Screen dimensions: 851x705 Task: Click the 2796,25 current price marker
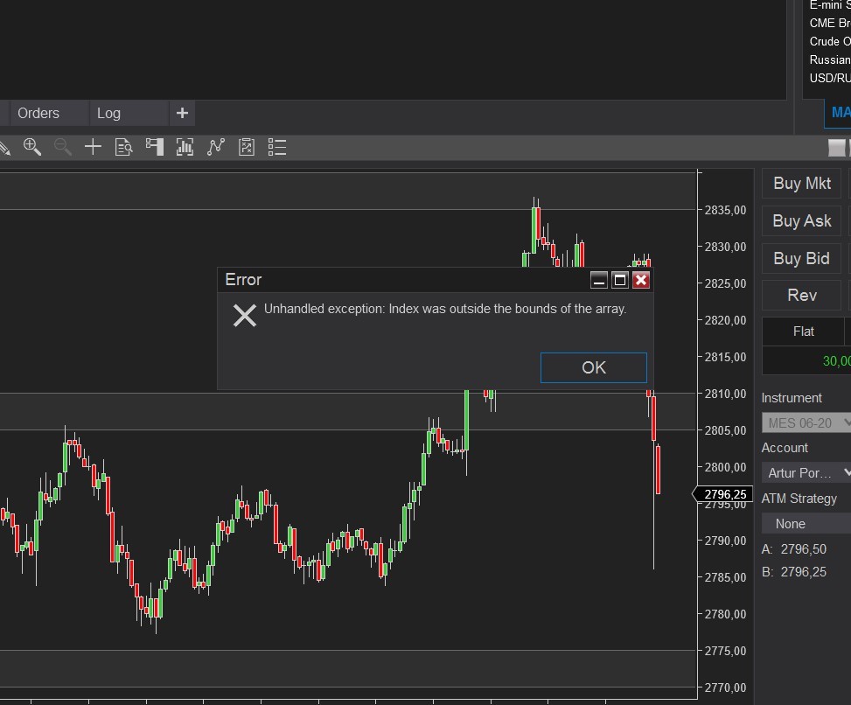(x=723, y=494)
